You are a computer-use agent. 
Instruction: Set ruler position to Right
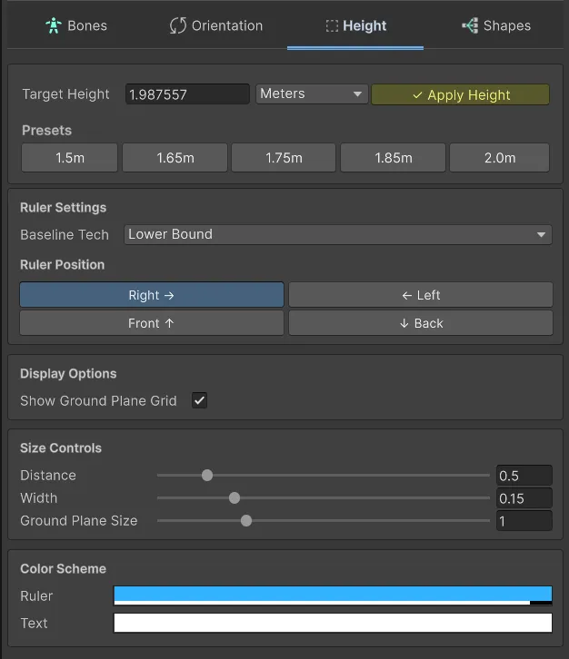(x=152, y=295)
